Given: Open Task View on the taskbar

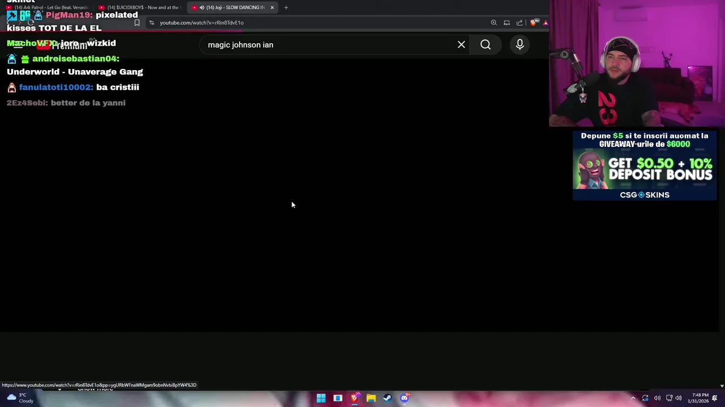Looking at the screenshot, I should pos(338,398).
